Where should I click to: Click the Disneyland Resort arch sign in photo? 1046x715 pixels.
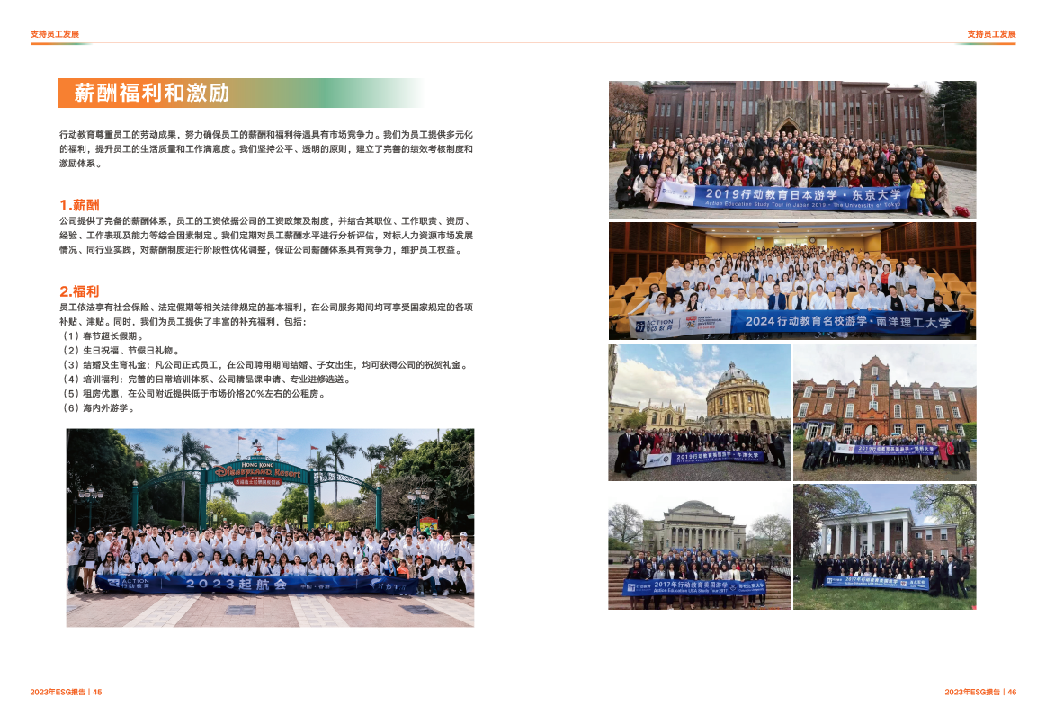258,470
